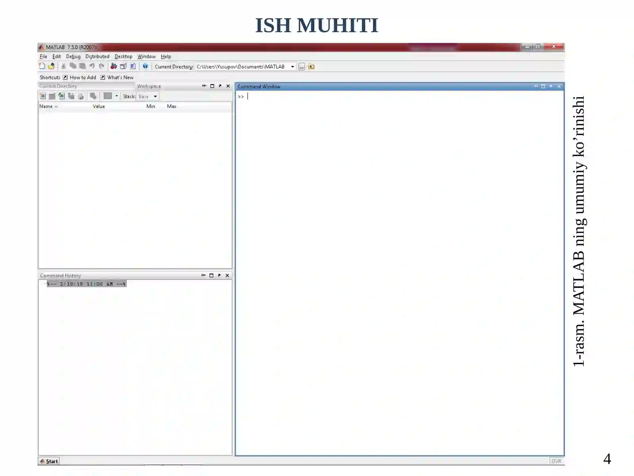Image resolution: width=634 pixels, height=476 pixels.
Task: Click the Copy toolbar icon
Action: pos(73,66)
